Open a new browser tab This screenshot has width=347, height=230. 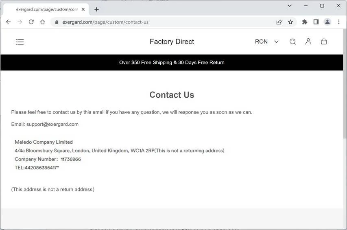pos(96,9)
